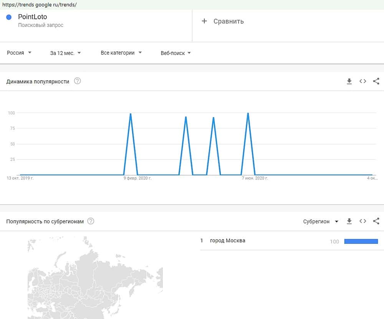Open embed code for subregion section
This screenshot has width=384, height=319.
coord(362,221)
